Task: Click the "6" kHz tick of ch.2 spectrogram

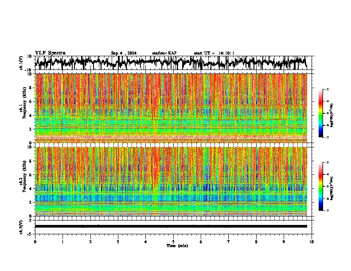Action: click(31, 175)
